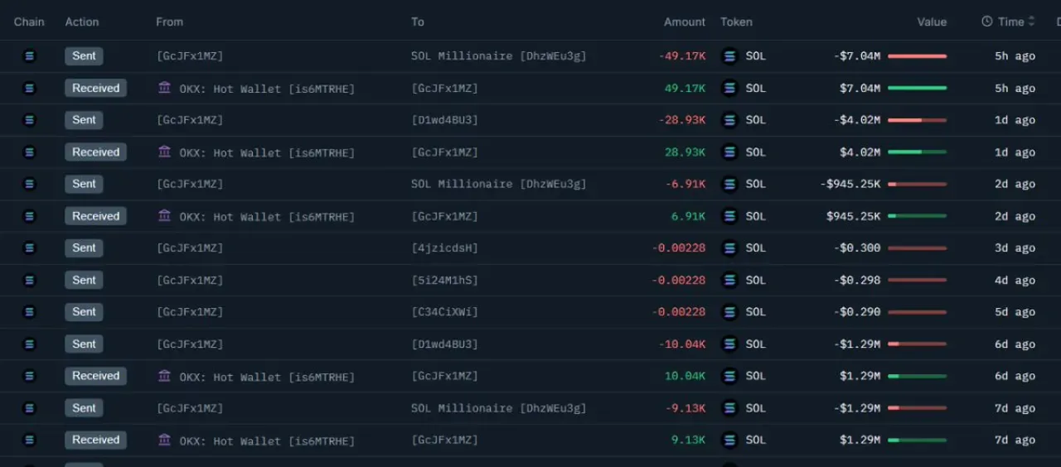
Task: Click the SOL token icon in the -$0.300 row
Action: [730, 248]
